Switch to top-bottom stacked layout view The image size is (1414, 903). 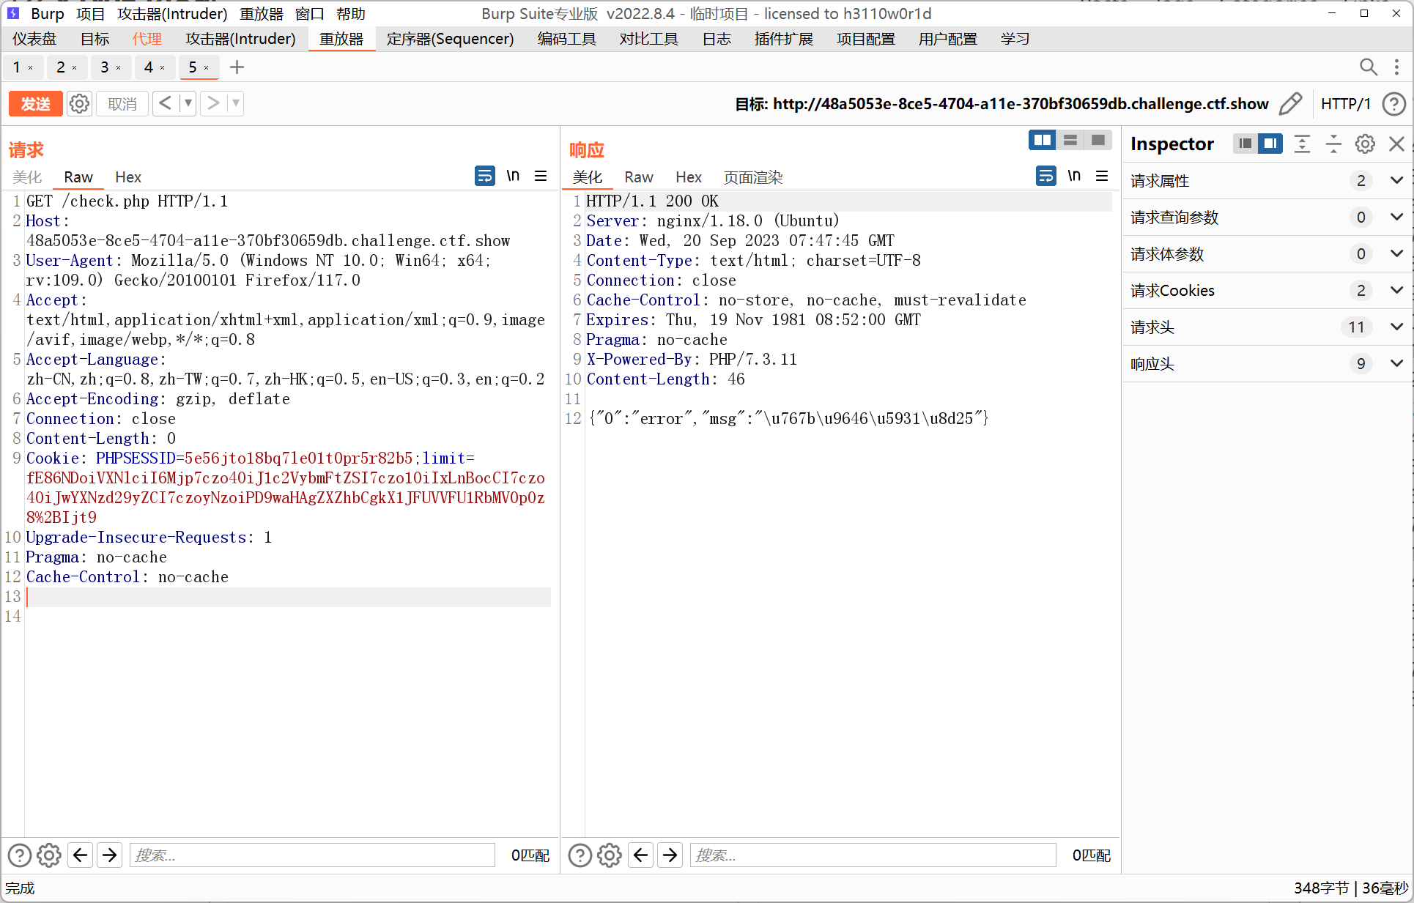click(x=1070, y=140)
